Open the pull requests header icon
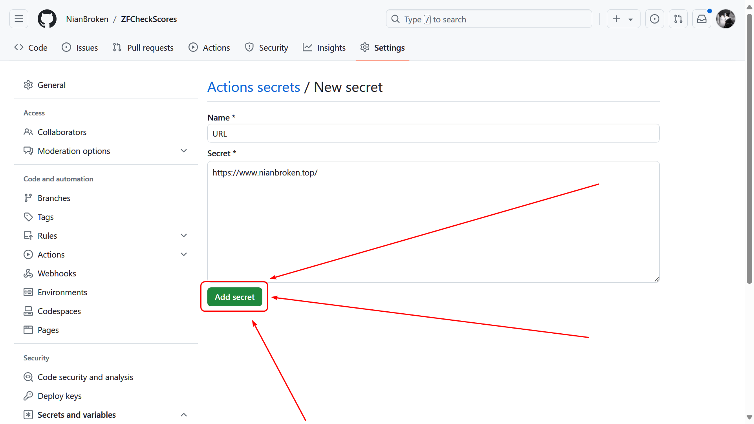 678,19
